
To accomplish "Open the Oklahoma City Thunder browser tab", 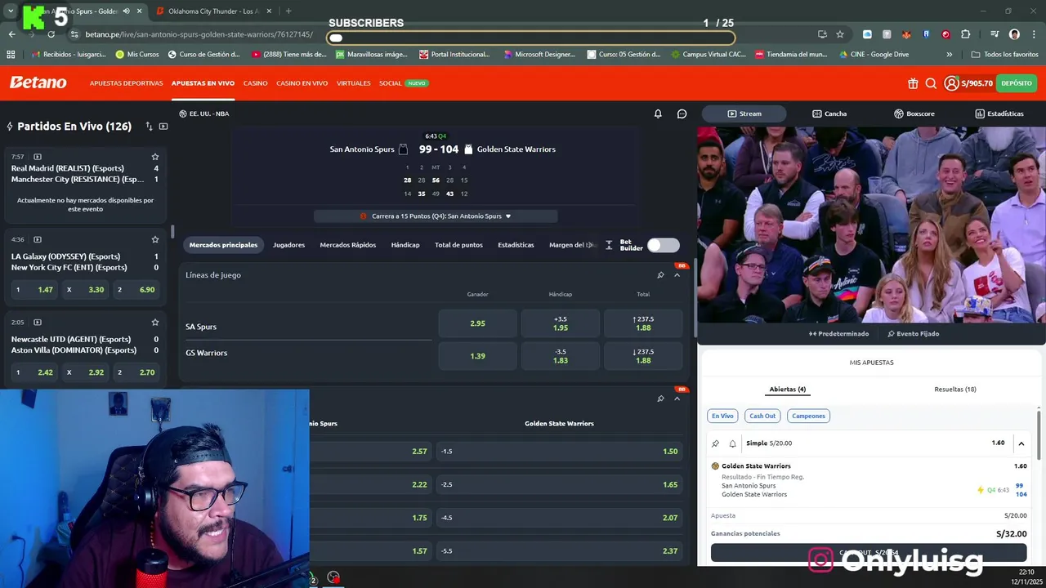I will click(x=212, y=11).
